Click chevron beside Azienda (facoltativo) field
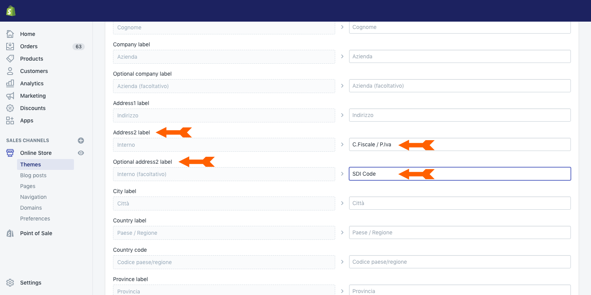Viewport: 591px width, 295px height. tap(342, 86)
